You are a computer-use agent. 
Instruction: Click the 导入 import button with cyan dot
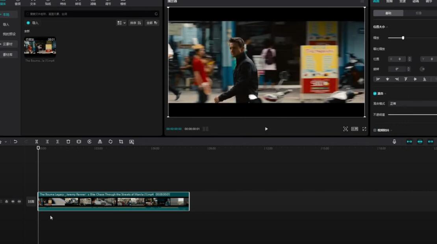(33, 23)
